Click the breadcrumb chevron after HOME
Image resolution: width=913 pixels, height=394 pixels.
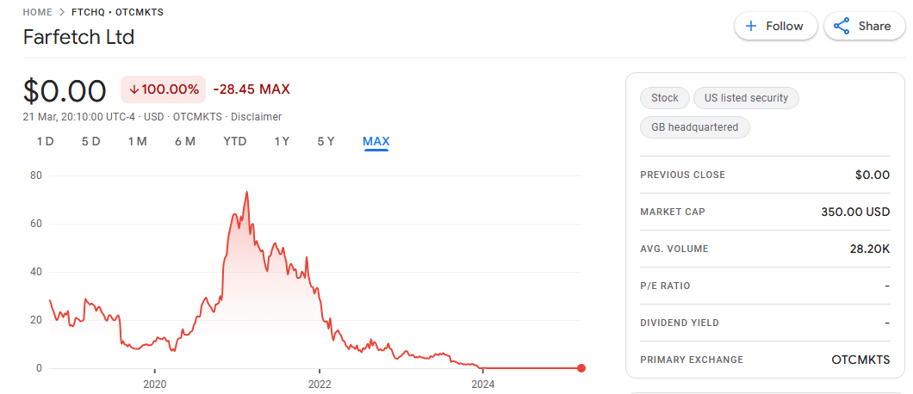[62, 12]
